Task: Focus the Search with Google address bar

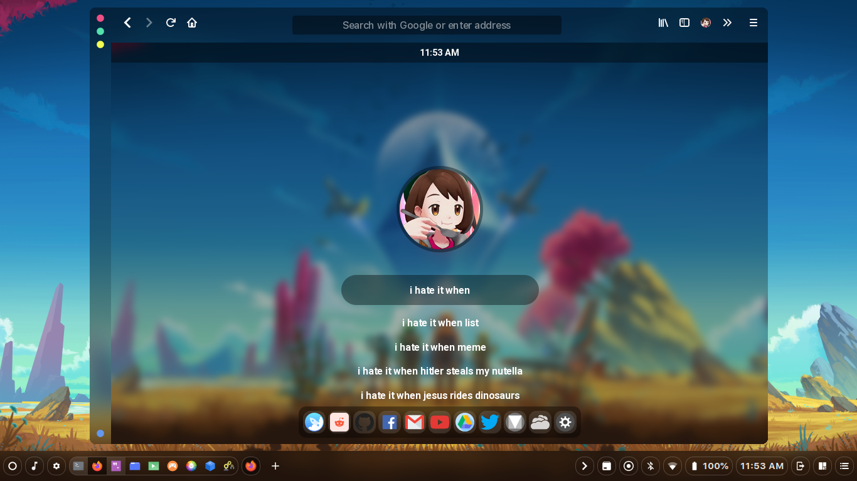Action: 427,25
